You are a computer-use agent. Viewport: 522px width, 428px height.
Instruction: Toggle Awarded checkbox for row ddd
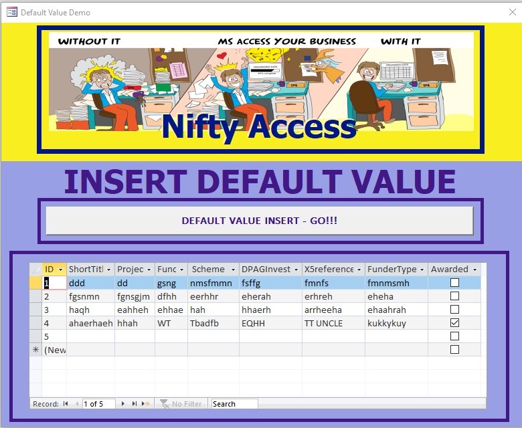click(x=454, y=283)
